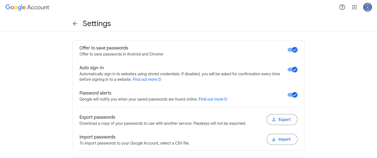Click 'Offer to save passwords in Android and Chrome' text
Viewport: 377px width, 158px height.
121,54
